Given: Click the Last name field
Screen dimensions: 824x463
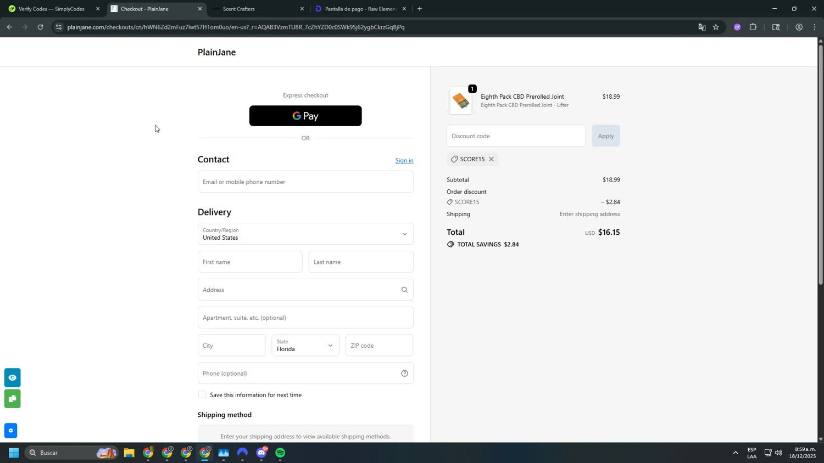Looking at the screenshot, I should (361, 262).
